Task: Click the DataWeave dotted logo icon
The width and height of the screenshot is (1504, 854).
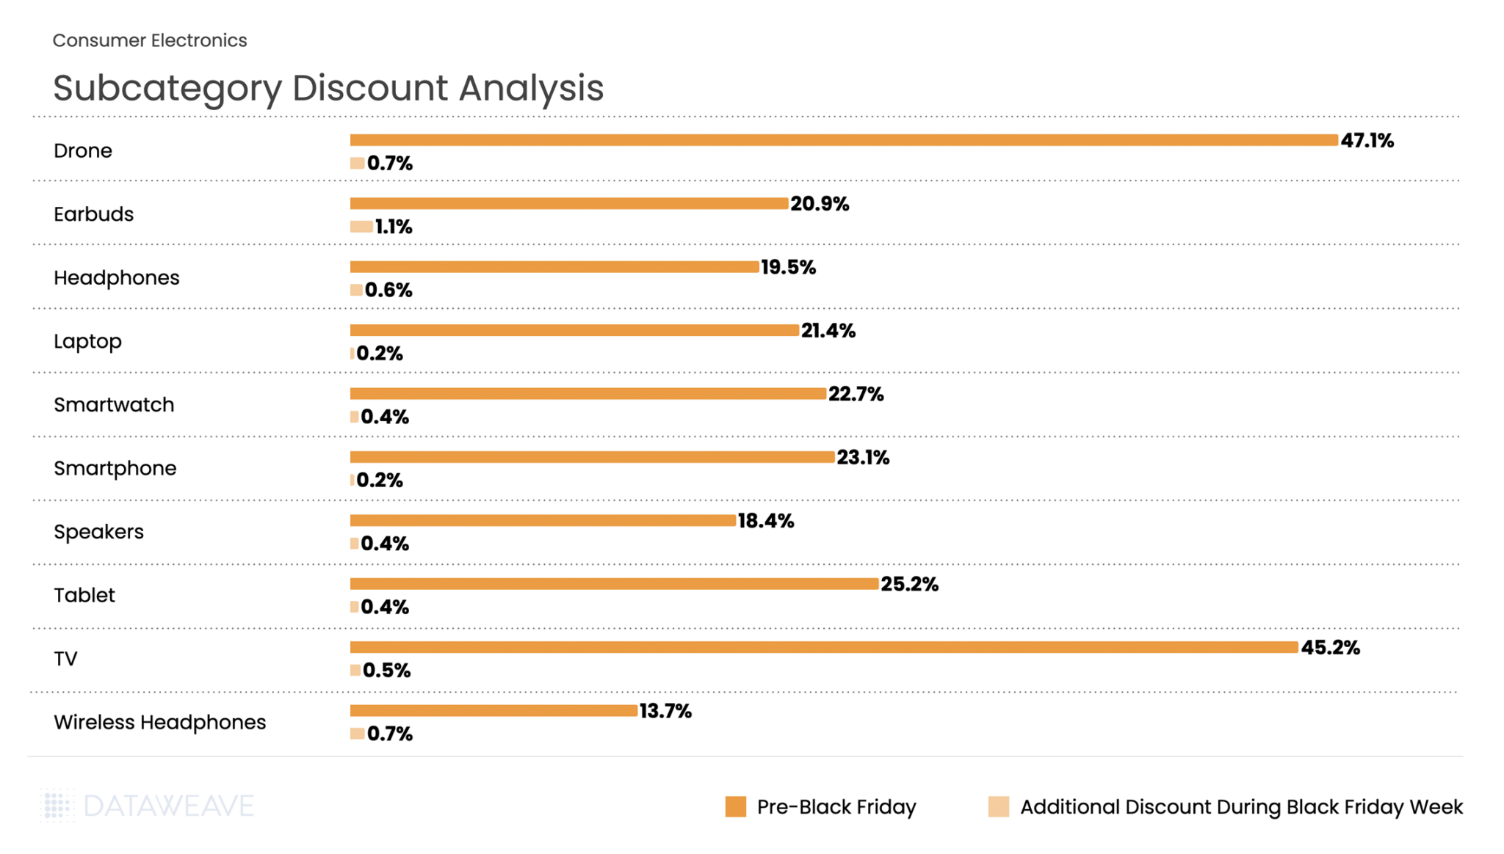Action: click(x=57, y=806)
